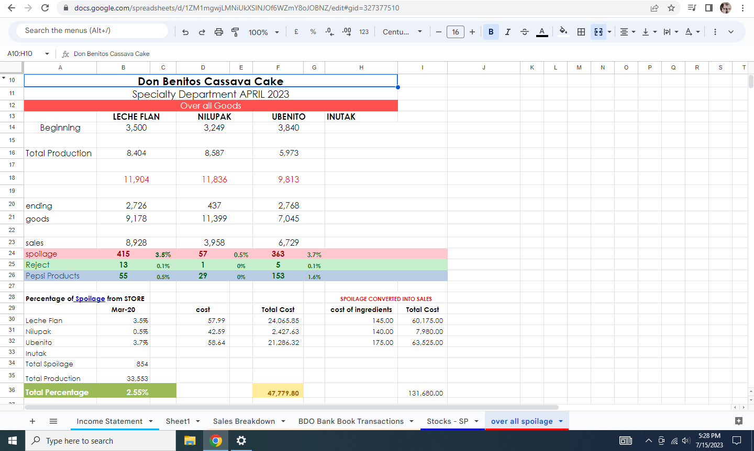Open the Windows notification center
The image size is (754, 451).
(x=737, y=441)
